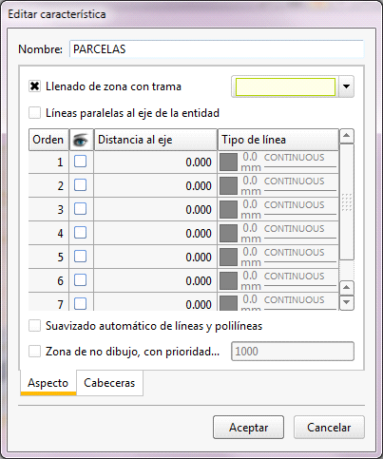Switch to the Cabeceras tab
Screen dimensions: 383x459
point(109,383)
